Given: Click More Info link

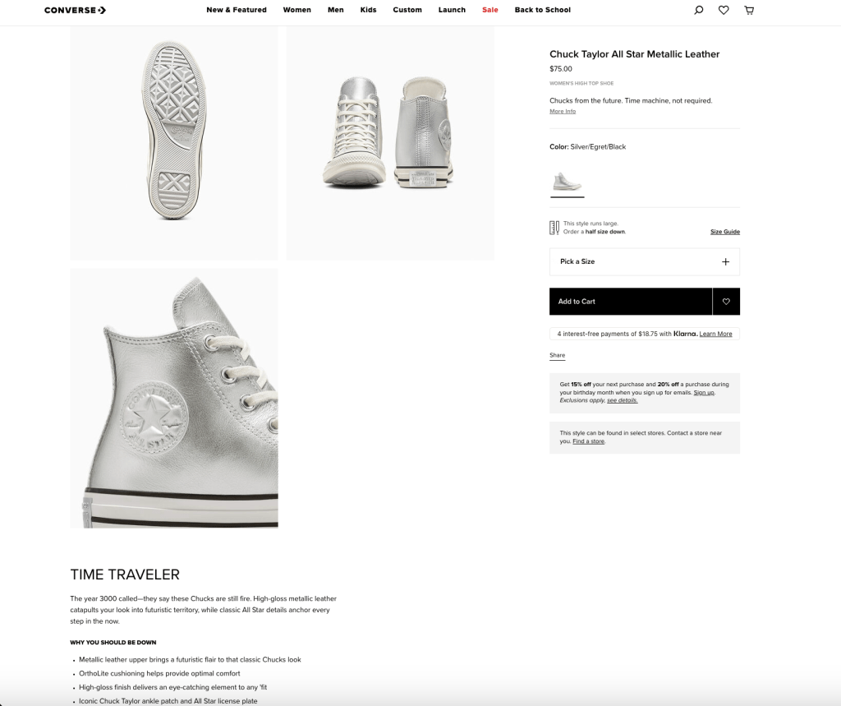Looking at the screenshot, I should [x=563, y=112].
